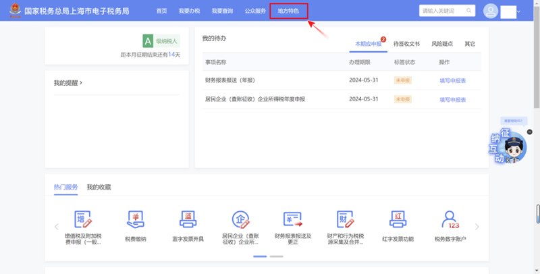The image size is (540, 274).
Task: Open 增值税及附加税费申报 service icon
Action: [82, 220]
